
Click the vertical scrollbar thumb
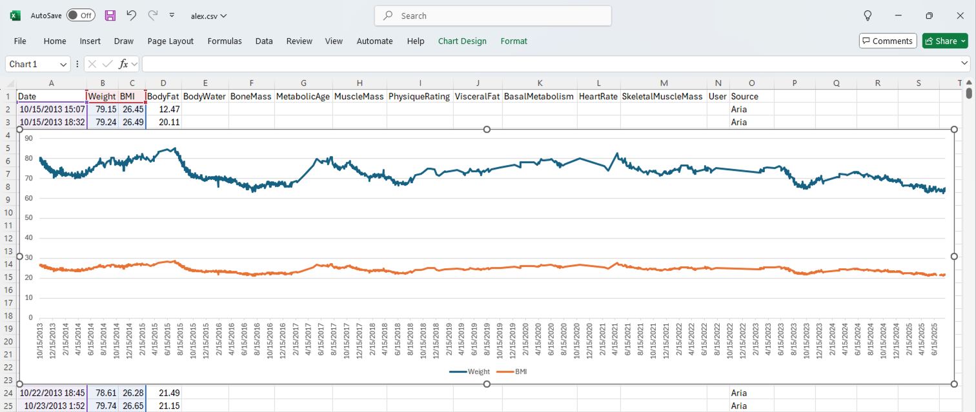[969, 93]
